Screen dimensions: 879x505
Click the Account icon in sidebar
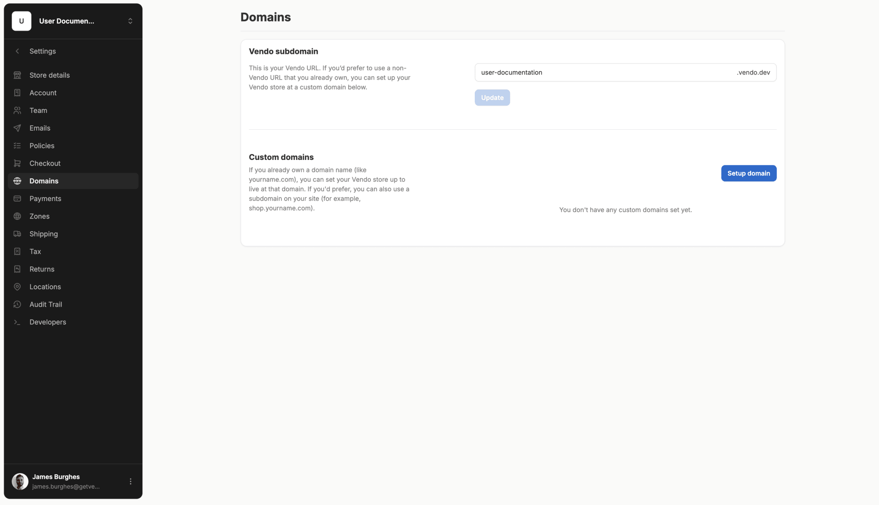[17, 93]
